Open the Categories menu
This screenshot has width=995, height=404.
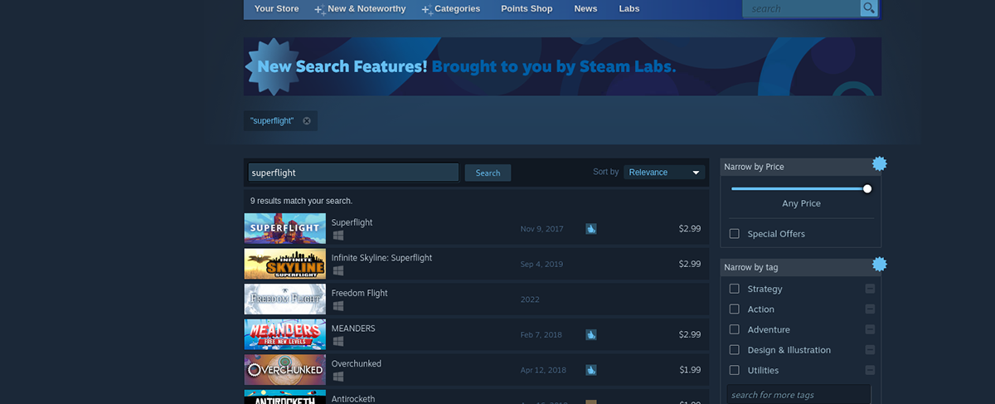pyautogui.click(x=451, y=9)
